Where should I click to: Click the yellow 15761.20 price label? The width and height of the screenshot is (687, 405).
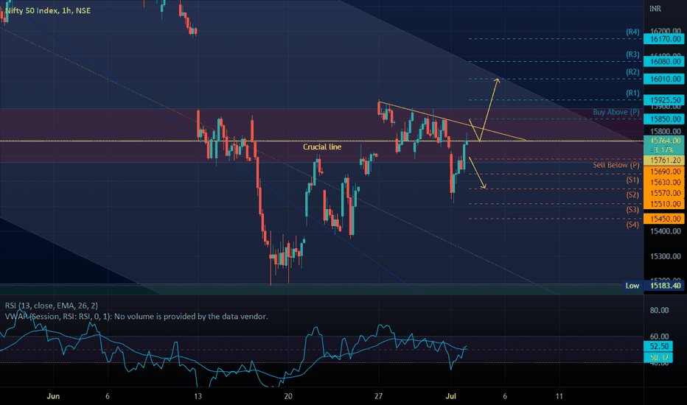pyautogui.click(x=663, y=161)
